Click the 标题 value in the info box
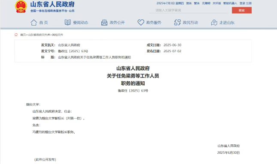Image resolution: width=277 pixels, height=164 pixels. click(x=94, y=57)
